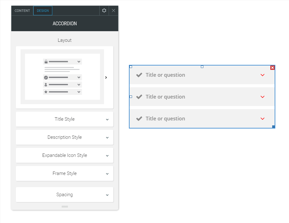This screenshot has width=289, height=223.
Task: Click checkmark icon on third accordion item
Action: [139, 119]
